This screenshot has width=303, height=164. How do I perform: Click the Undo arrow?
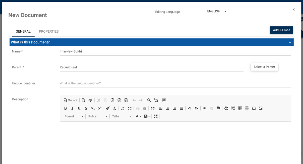(x=134, y=100)
